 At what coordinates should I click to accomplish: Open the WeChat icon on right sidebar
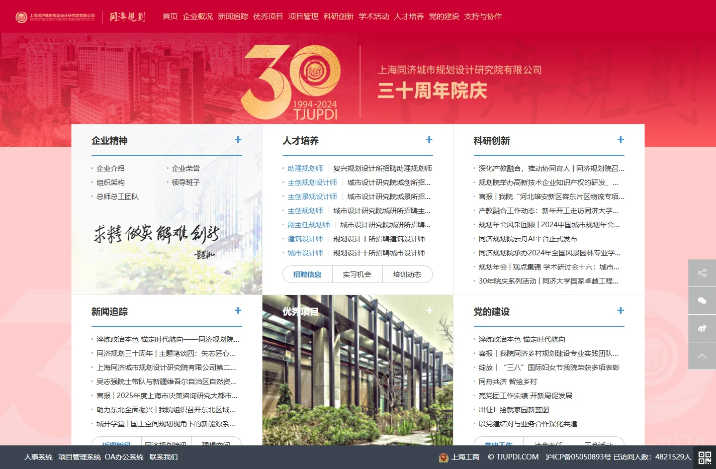pos(702,301)
